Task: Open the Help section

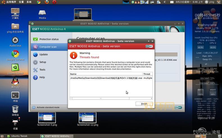Action: (42, 77)
